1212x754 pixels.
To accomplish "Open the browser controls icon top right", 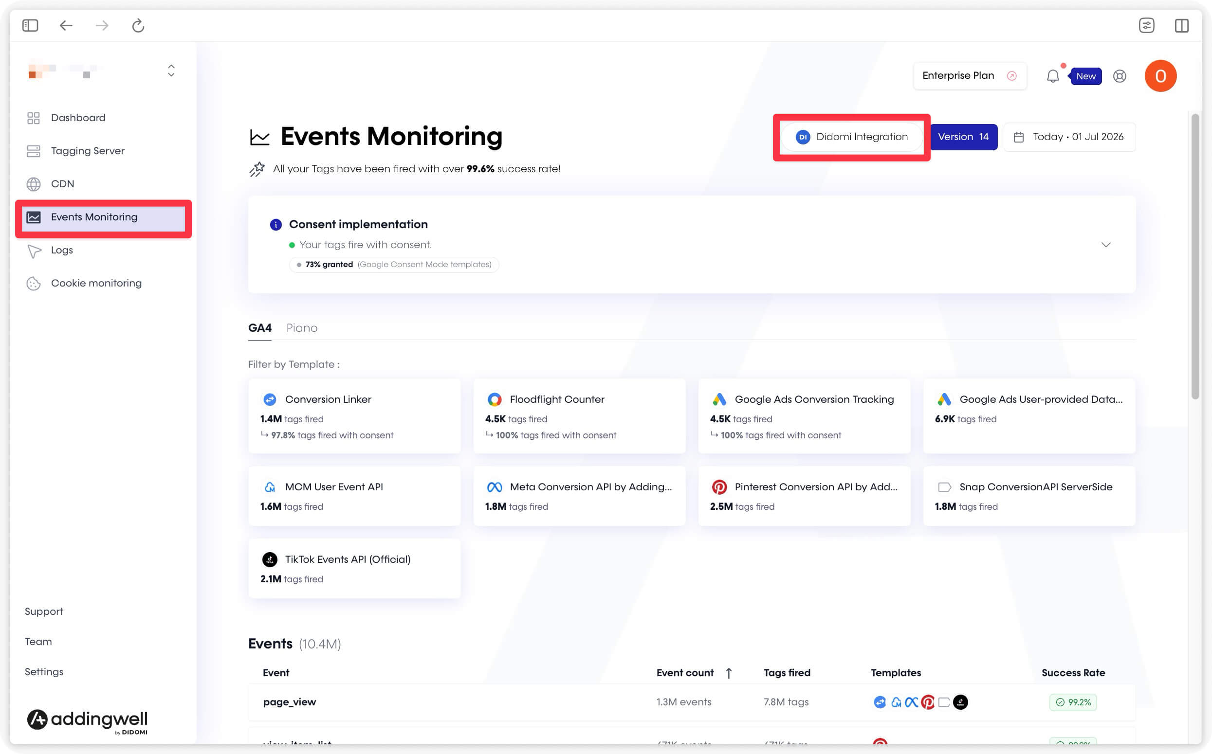I will point(1147,25).
